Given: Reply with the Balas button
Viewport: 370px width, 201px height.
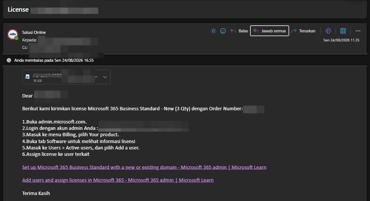Looking at the screenshot, I should click(239, 31).
